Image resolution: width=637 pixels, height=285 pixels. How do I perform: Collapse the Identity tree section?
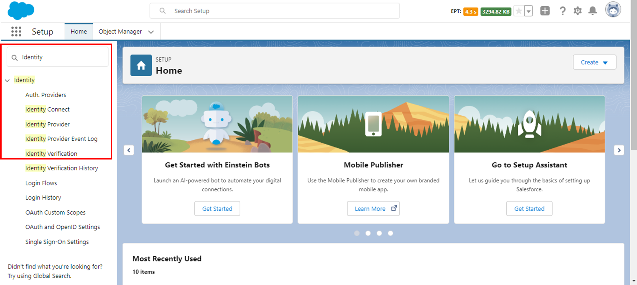[x=7, y=80]
